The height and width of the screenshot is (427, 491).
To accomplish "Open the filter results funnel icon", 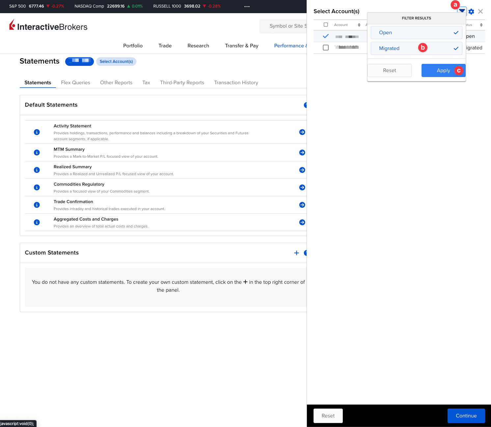I will [x=462, y=11].
